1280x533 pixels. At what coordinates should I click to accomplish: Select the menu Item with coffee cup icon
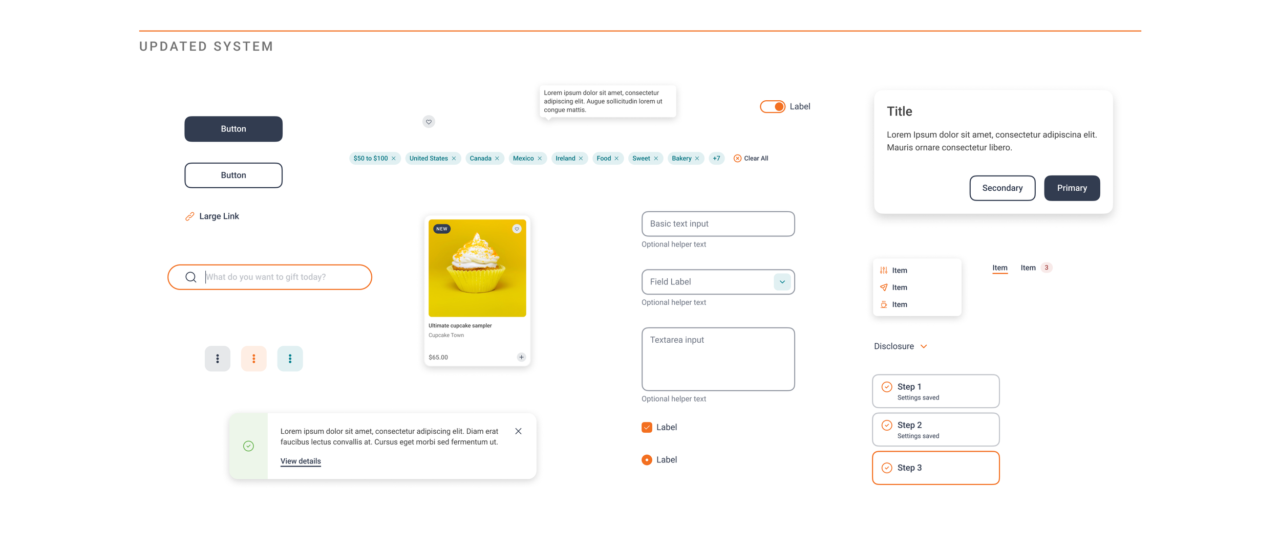coord(916,304)
